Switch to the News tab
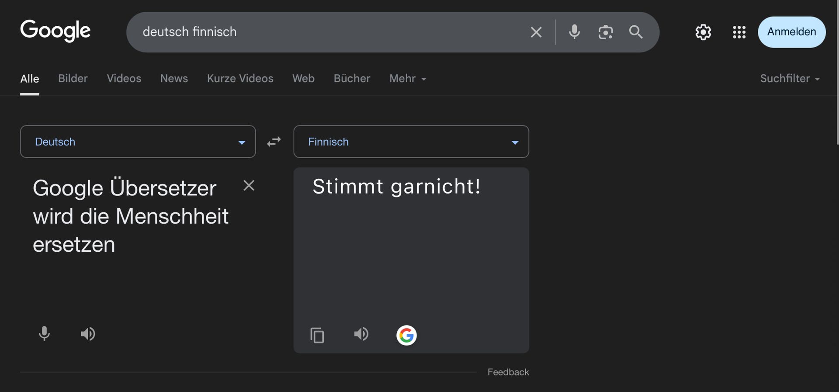Screen dimensions: 839x392 [174, 79]
